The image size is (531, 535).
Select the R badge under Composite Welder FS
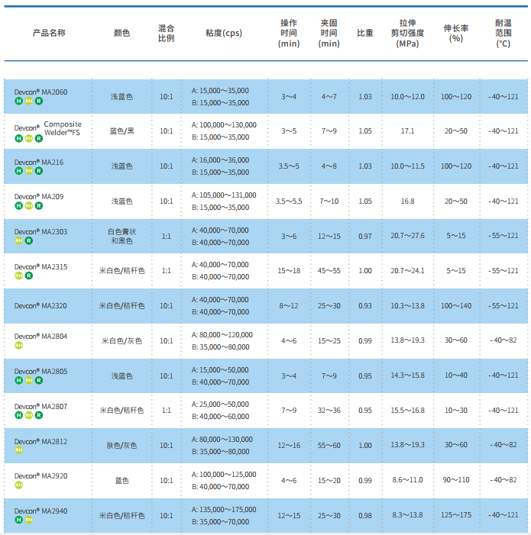(x=39, y=139)
